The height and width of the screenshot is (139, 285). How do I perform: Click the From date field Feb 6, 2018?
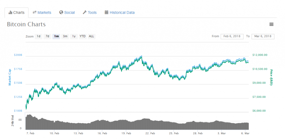click(232, 36)
